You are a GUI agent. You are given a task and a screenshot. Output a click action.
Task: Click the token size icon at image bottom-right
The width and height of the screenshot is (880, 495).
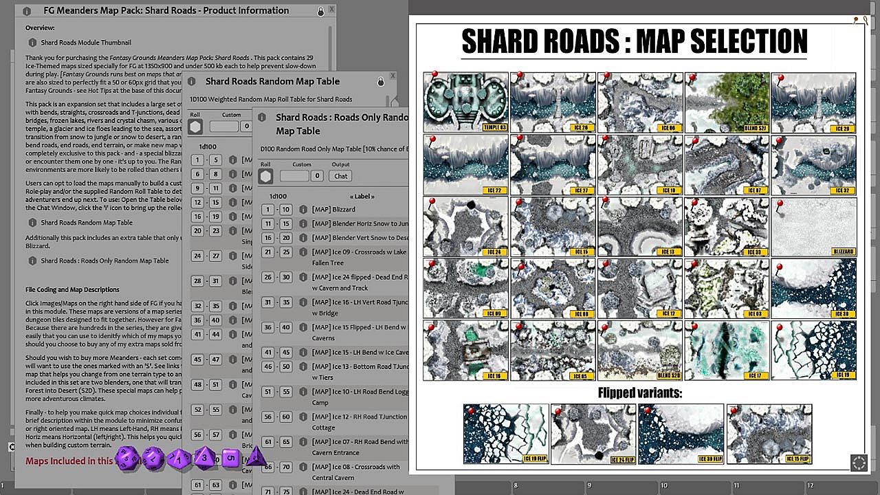859,463
